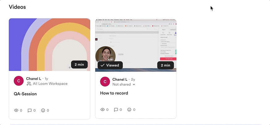Click the comments icon on QA-Session card
The image size is (270, 125).
pyautogui.click(x=30, y=110)
